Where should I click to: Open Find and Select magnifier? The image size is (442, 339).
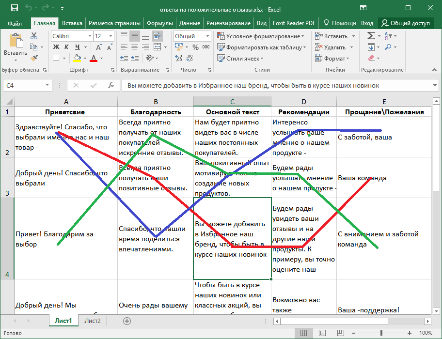point(388,47)
